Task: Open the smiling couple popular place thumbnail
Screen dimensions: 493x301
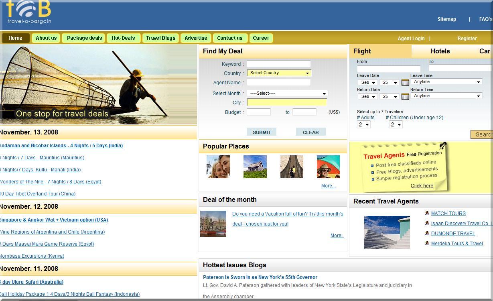Action: tap(218, 167)
